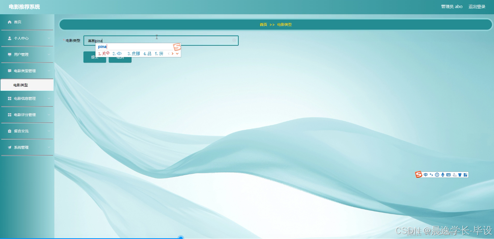Open the toolbox squares icon on IME toolbar
The height and width of the screenshot is (239, 494).
465,175
